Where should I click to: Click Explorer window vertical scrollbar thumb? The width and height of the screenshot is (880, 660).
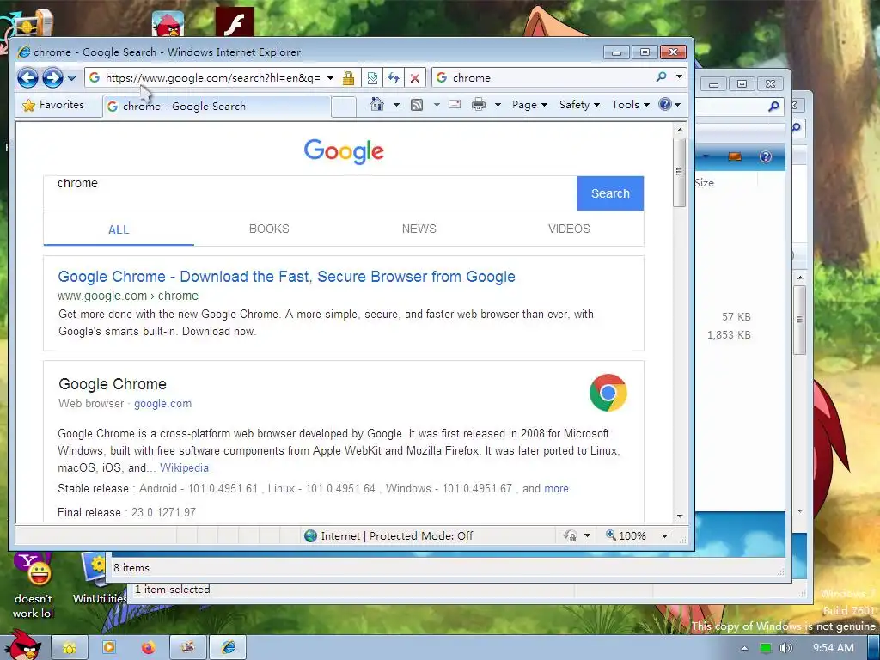[800, 320]
